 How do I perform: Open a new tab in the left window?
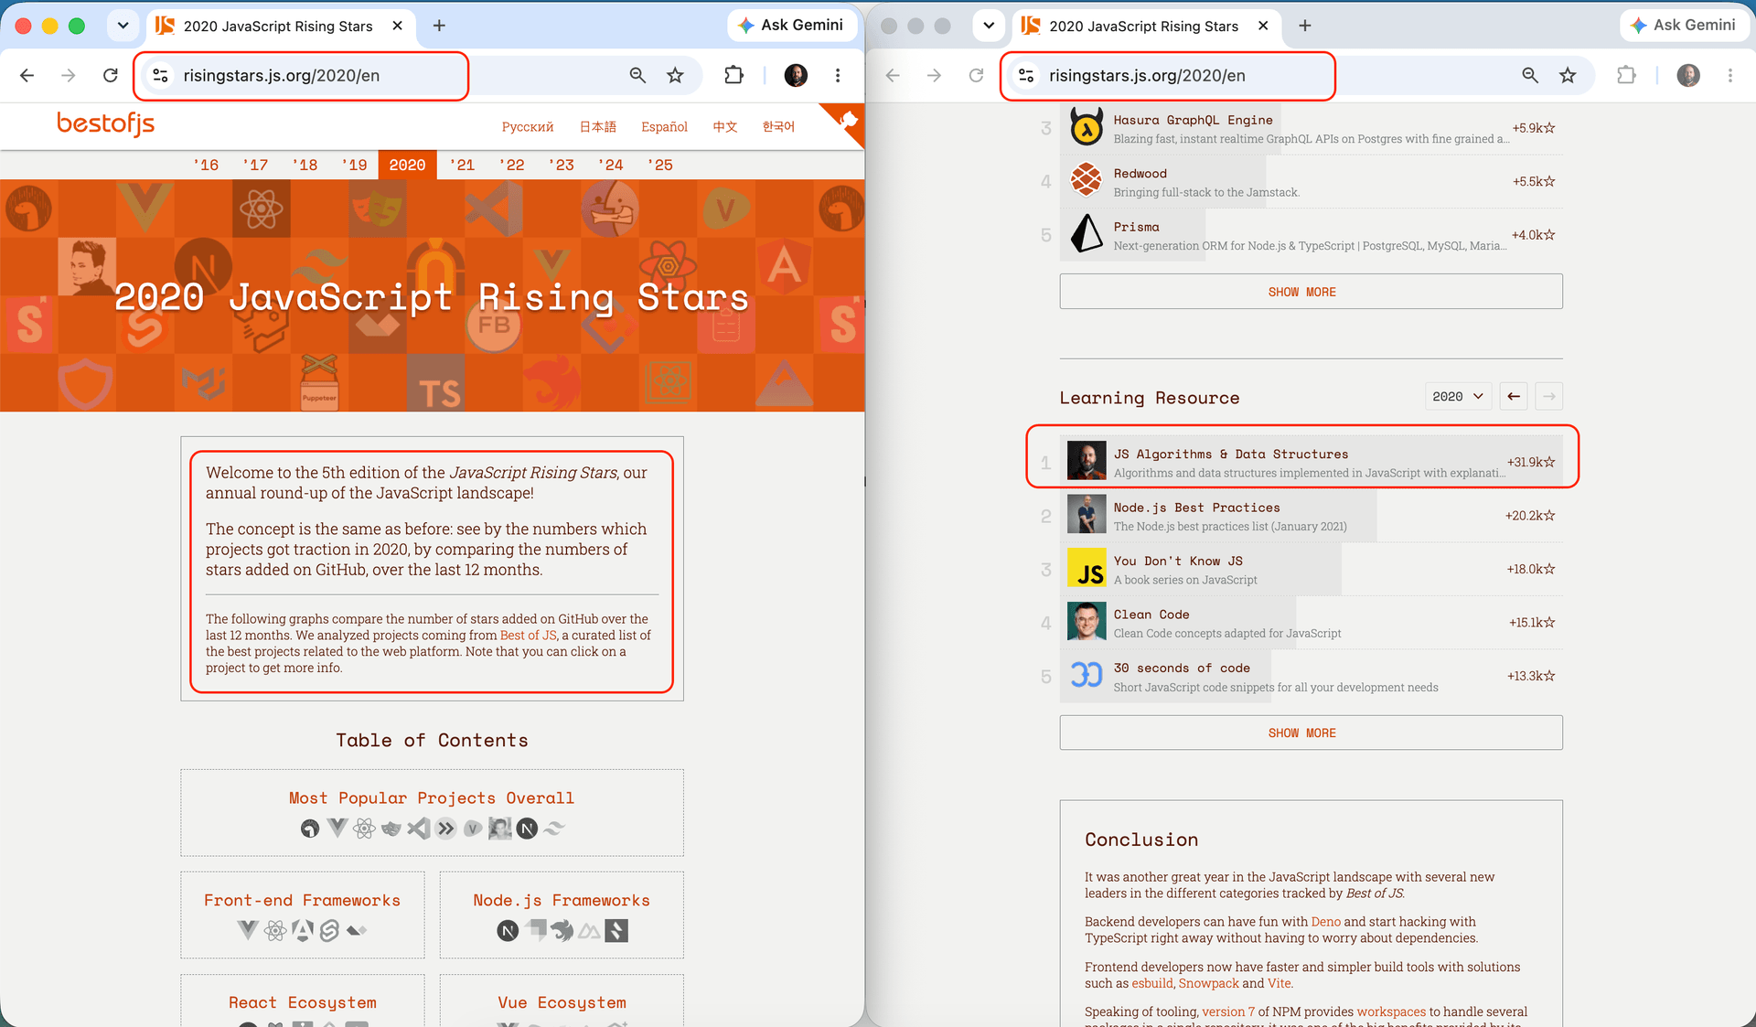pyautogui.click(x=439, y=26)
